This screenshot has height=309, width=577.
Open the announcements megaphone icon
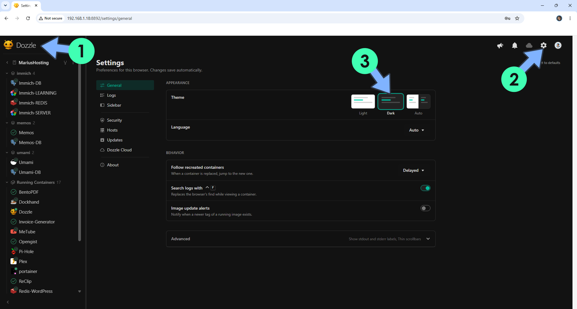click(x=500, y=45)
